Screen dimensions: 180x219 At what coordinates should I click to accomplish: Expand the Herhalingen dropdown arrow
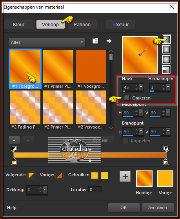click(x=168, y=87)
